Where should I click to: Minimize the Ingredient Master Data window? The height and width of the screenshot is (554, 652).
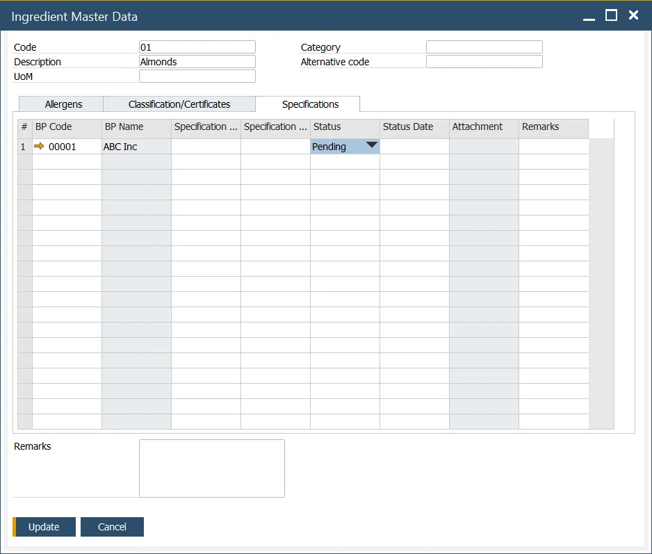click(589, 16)
